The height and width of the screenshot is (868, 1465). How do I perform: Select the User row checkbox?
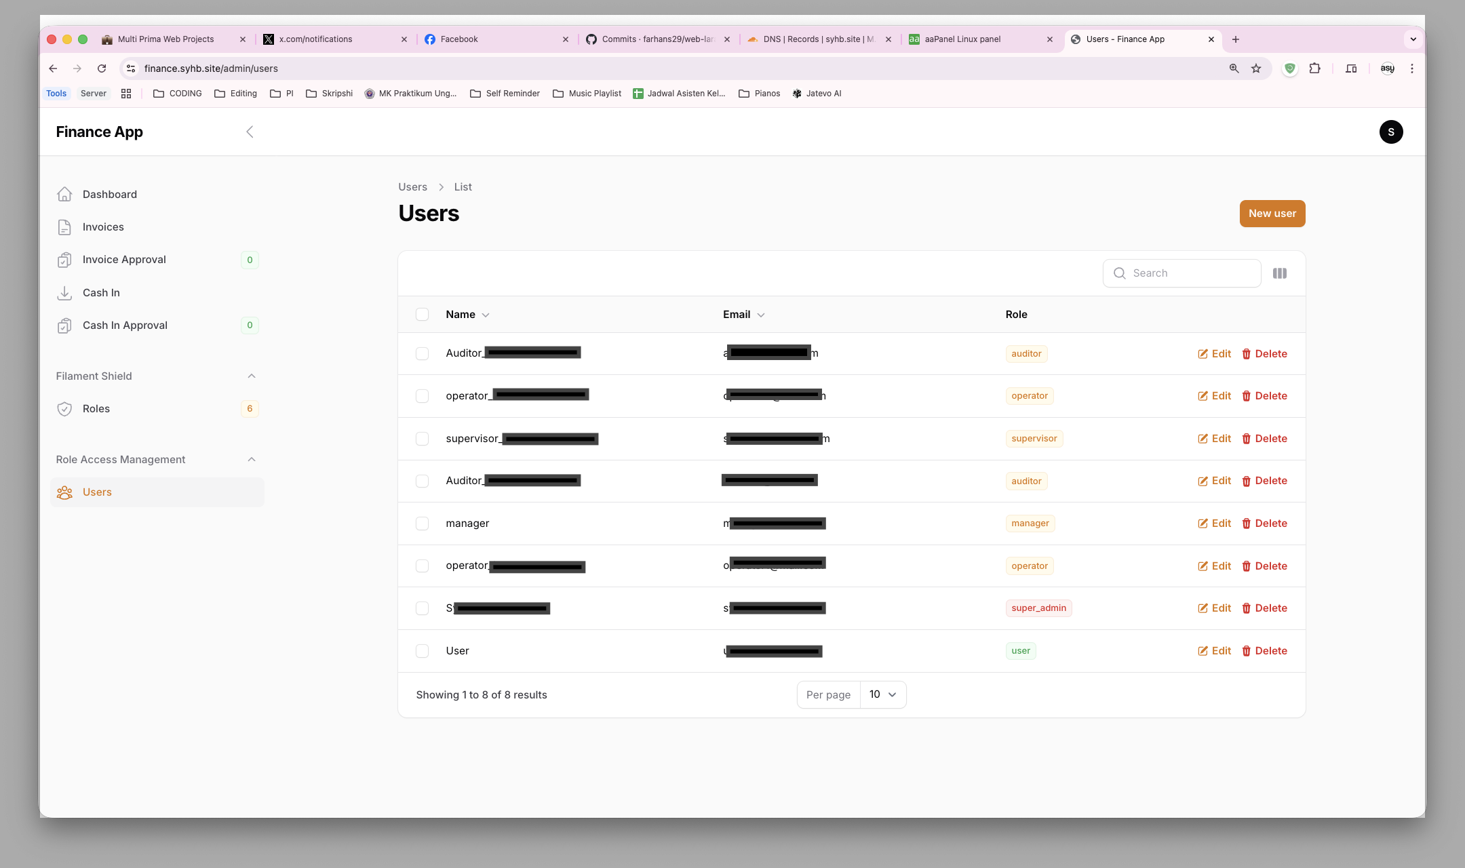(422, 651)
